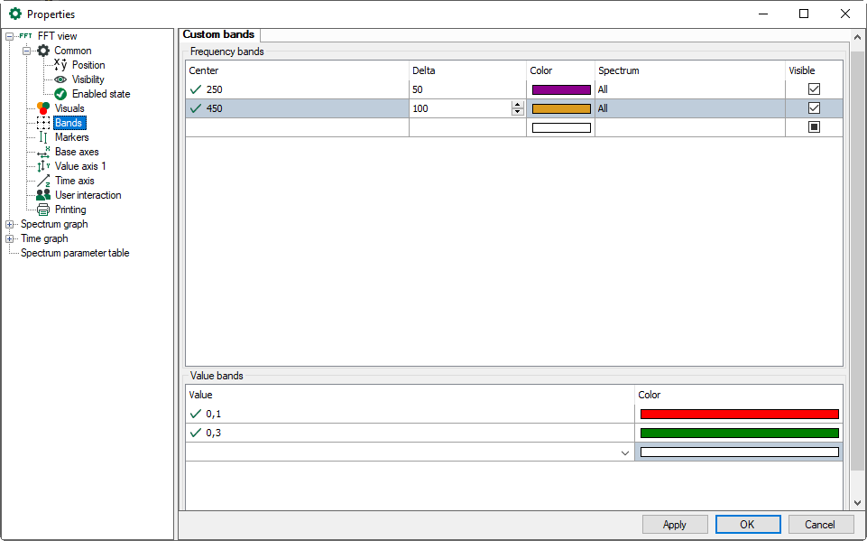Click the Value axis 1 icon
This screenshot has height=541, width=867.
[x=43, y=165]
